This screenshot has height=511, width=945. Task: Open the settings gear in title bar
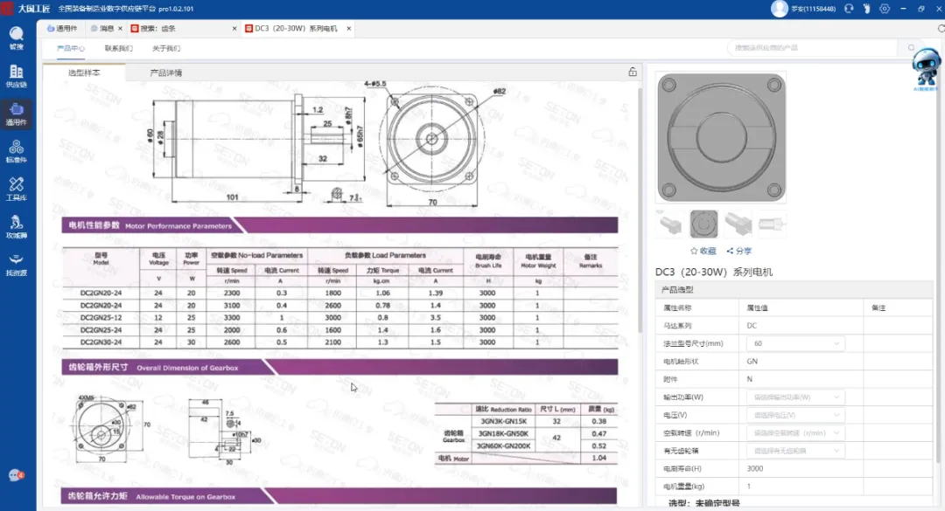(x=884, y=9)
